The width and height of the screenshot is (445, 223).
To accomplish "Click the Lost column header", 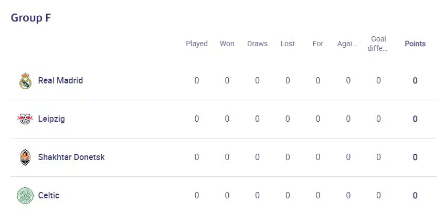I will point(288,44).
